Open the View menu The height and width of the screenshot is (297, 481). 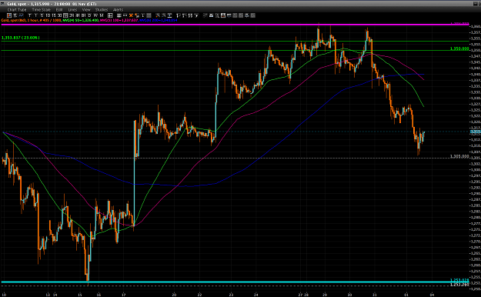click(x=86, y=10)
